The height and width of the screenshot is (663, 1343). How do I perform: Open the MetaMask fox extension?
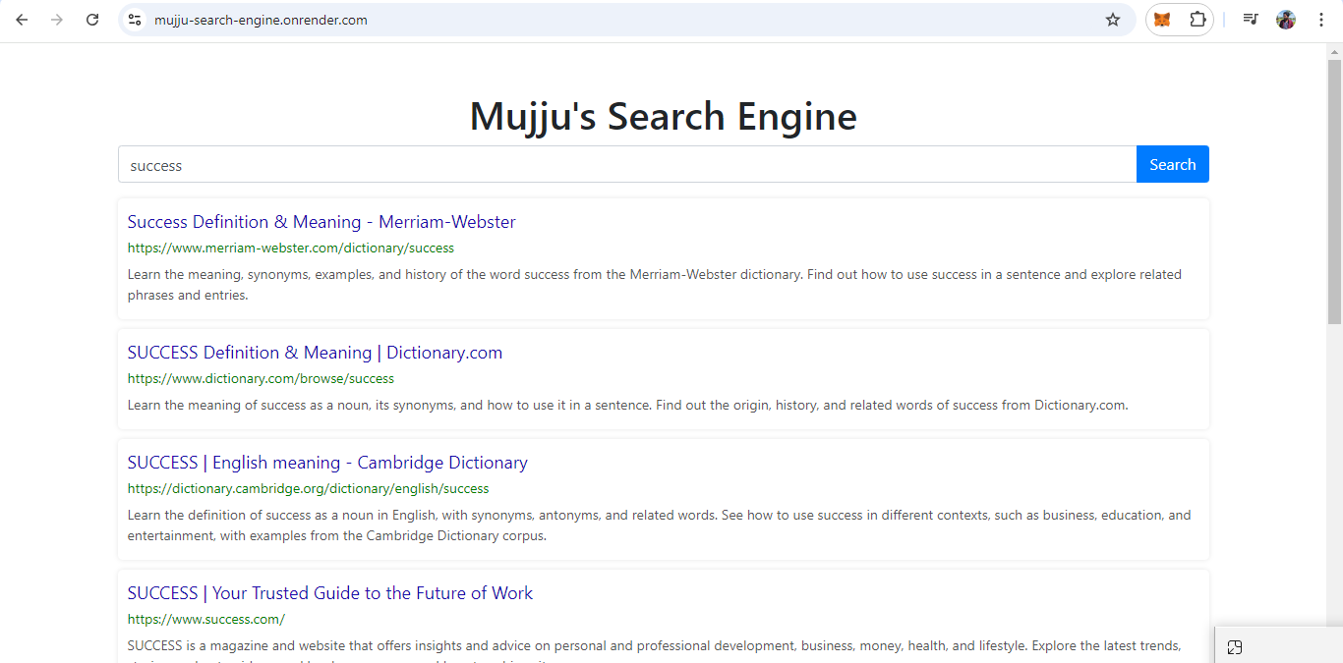(1162, 20)
